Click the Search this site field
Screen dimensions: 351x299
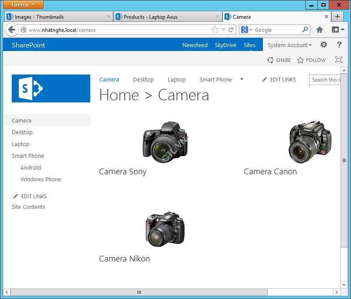[x=325, y=80]
